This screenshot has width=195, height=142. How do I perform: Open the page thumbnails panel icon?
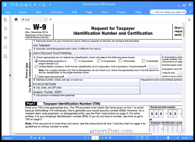[x=5, y=20]
